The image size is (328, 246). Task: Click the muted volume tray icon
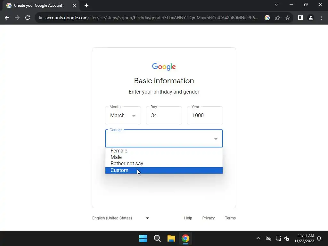click(x=287, y=238)
